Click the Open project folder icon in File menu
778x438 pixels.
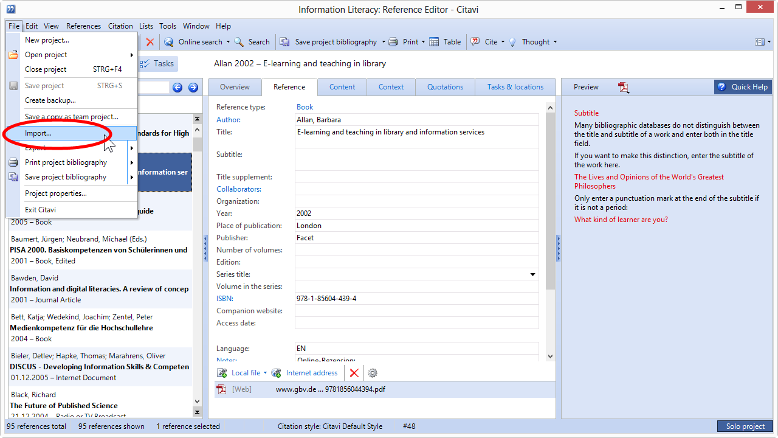13,55
